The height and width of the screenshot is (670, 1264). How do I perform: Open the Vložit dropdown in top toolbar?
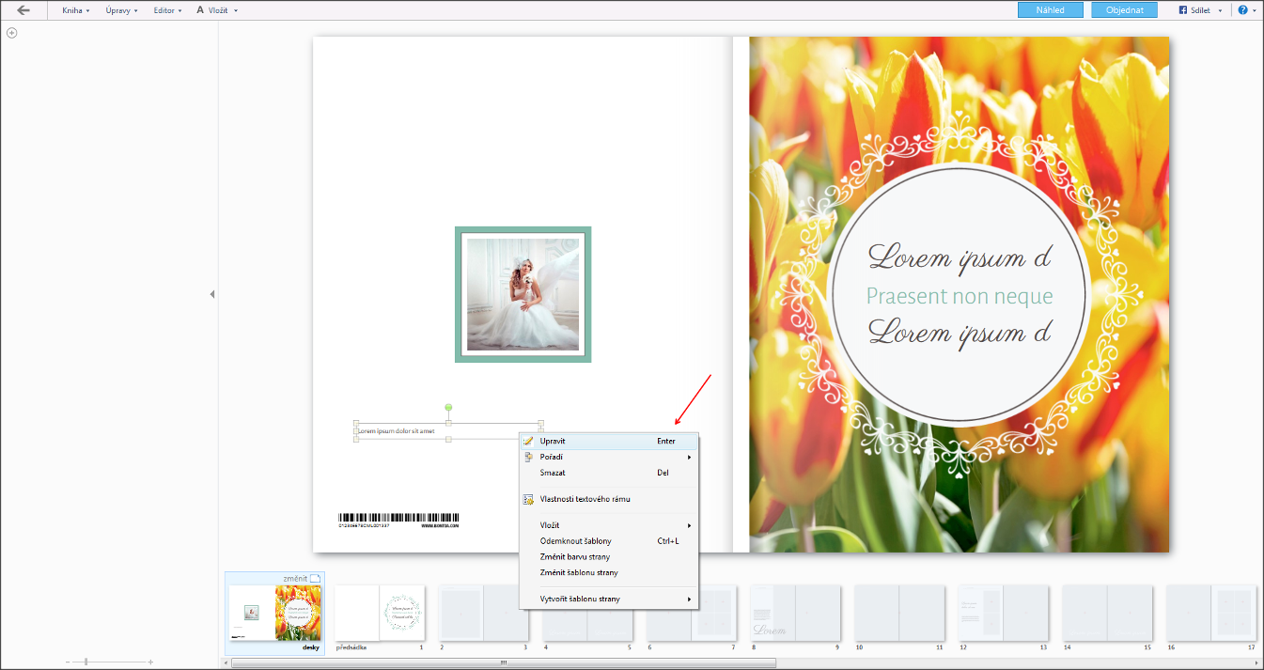tap(217, 10)
